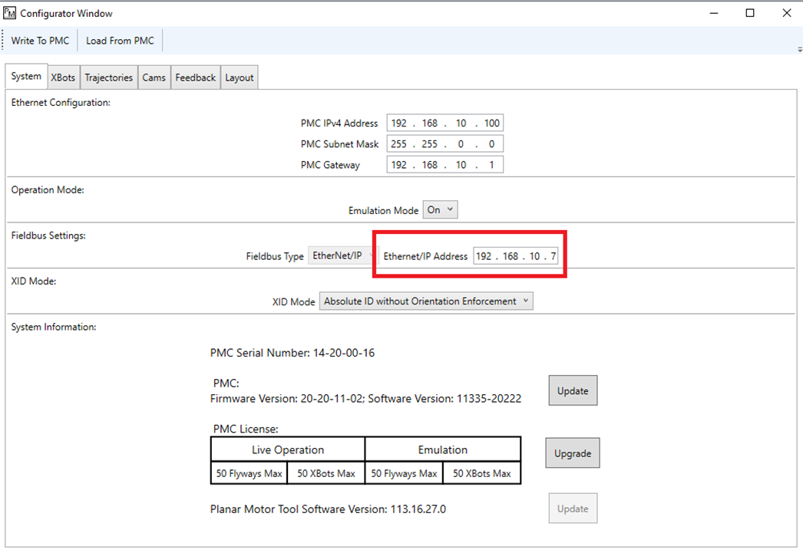Click the first octet of PMC Subnet Mask
Screen dimensions: 803x553
pos(399,144)
